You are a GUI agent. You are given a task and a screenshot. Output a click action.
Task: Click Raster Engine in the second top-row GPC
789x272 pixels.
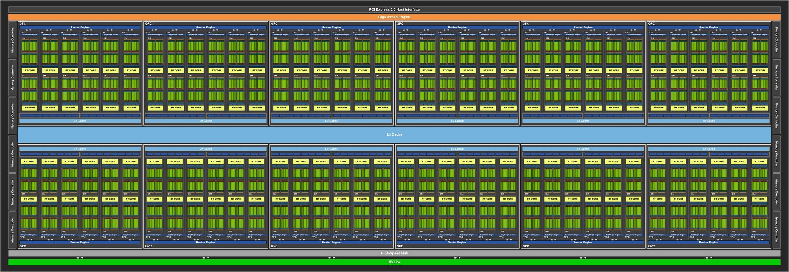(x=206, y=28)
